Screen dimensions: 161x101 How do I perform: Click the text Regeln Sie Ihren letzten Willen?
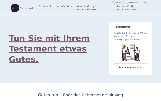click(x=130, y=33)
